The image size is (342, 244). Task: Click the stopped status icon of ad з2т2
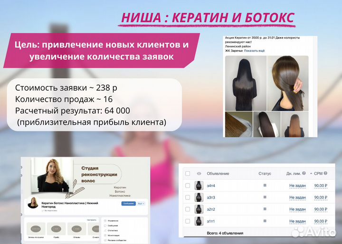click(x=265, y=209)
